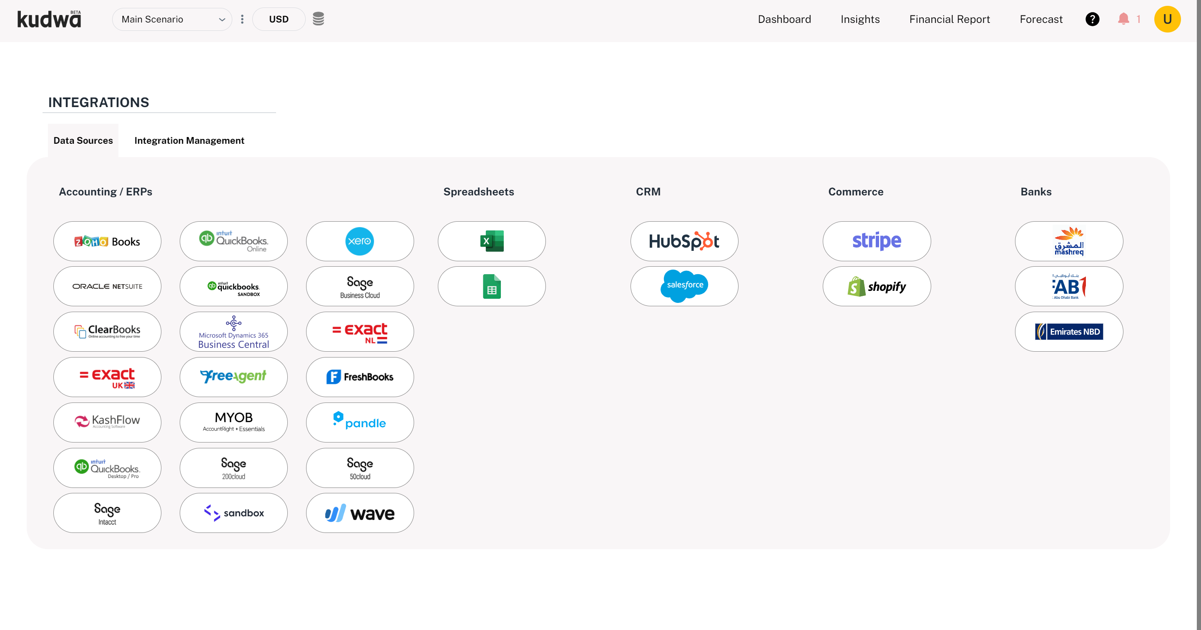The image size is (1201, 630).
Task: Go to Financial Report page
Action: [949, 19]
